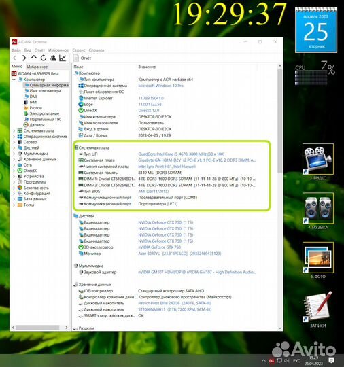This screenshot has height=367, width=344.
Task: Expand the Сеть tree node
Action: [x=14, y=165]
